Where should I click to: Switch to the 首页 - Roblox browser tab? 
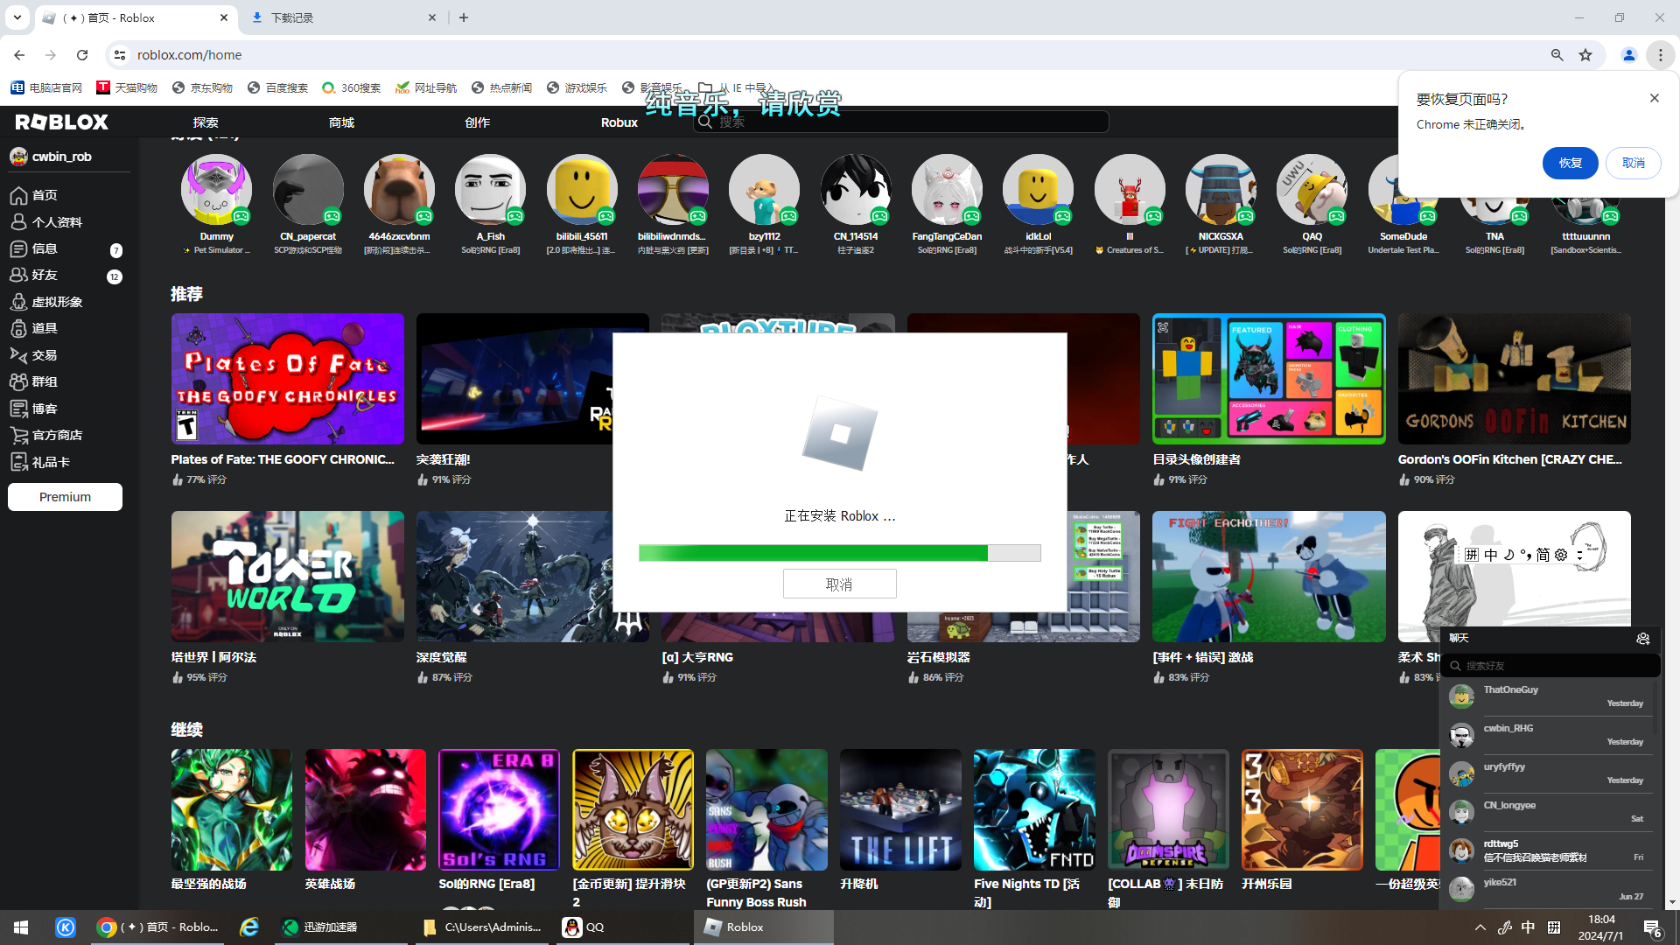tap(136, 17)
